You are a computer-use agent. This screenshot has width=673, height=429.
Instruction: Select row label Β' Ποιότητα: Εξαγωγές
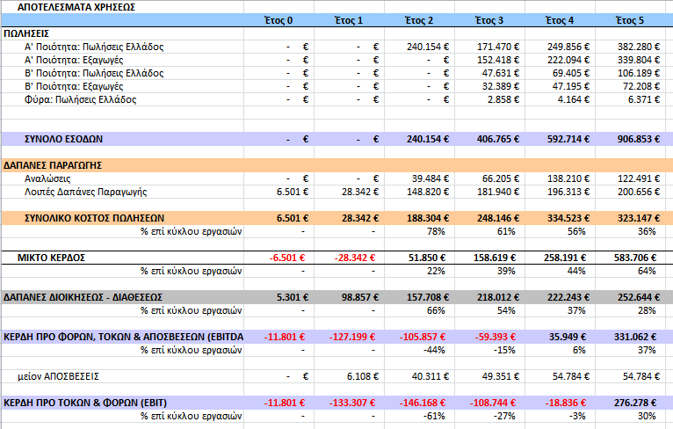click(74, 86)
